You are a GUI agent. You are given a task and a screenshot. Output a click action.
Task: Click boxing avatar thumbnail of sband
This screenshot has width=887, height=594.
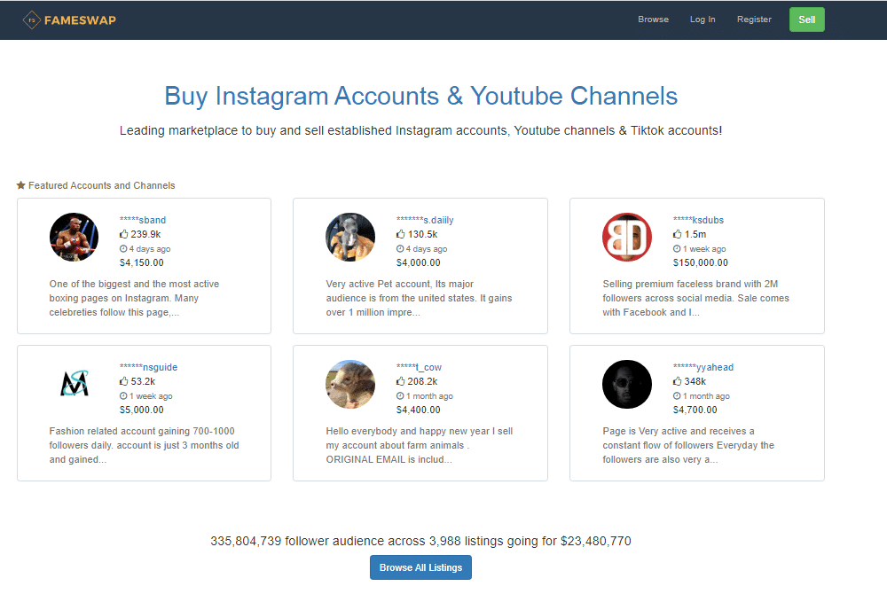(74, 237)
